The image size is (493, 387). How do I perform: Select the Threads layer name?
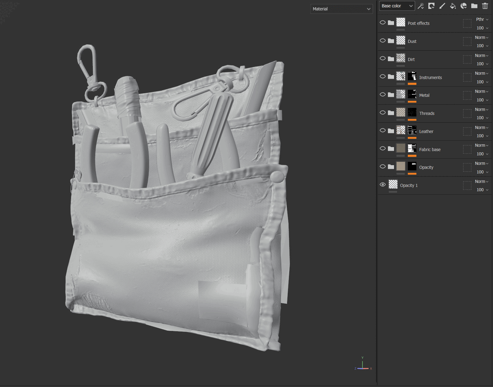[x=427, y=113]
